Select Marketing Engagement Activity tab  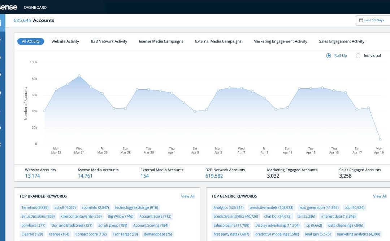[280, 41]
